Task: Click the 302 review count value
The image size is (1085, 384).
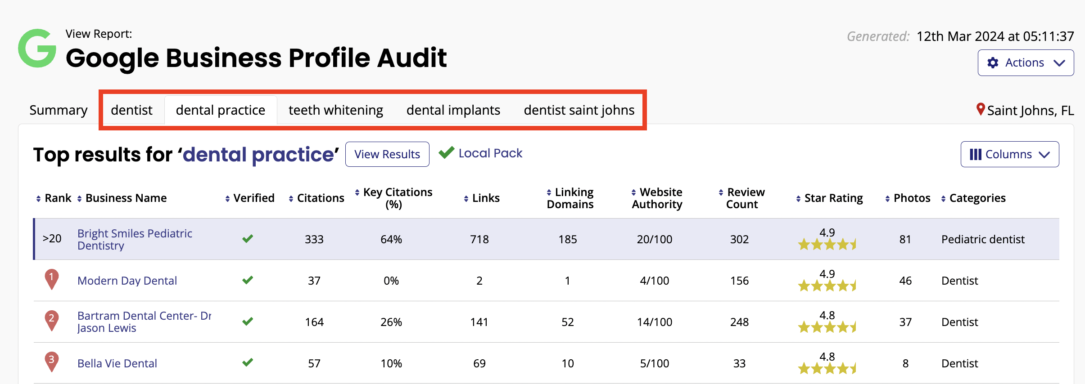Action: (739, 239)
